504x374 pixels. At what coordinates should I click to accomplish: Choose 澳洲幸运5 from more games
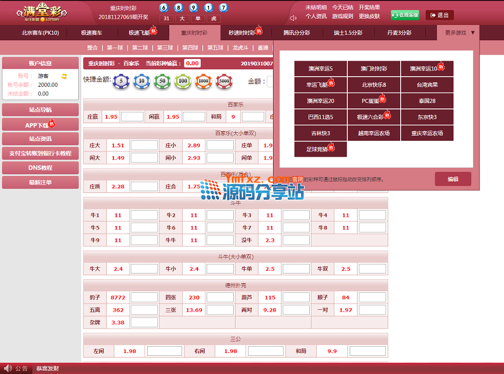[x=320, y=69]
